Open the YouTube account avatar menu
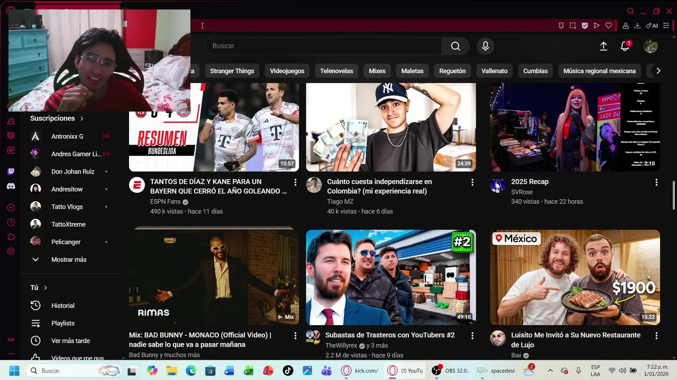The width and height of the screenshot is (677, 380). (650, 46)
